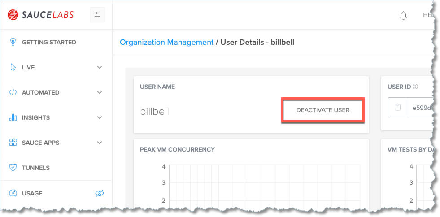The height and width of the screenshot is (217, 440).
Task: Click the Tunnels shield icon
Action: point(13,168)
